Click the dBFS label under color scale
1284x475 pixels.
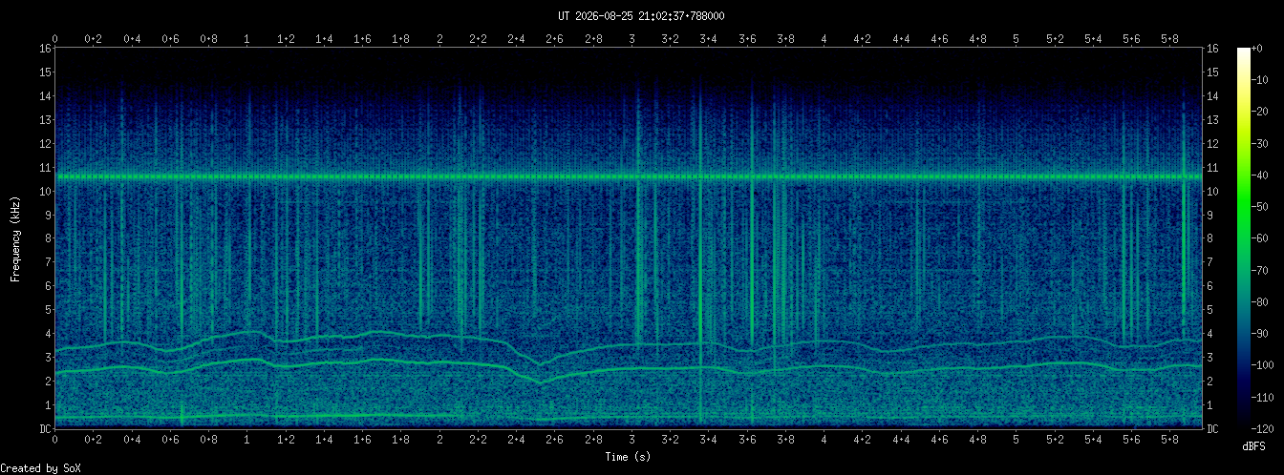[1254, 446]
